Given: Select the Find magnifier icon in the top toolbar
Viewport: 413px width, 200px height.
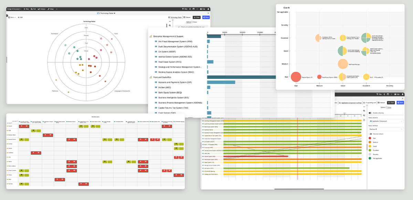Looking at the screenshot, I should pos(32,9).
